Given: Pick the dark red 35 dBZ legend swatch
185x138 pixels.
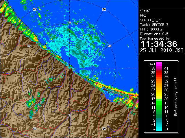Looking at the screenshot, I should [x=159, y=73].
